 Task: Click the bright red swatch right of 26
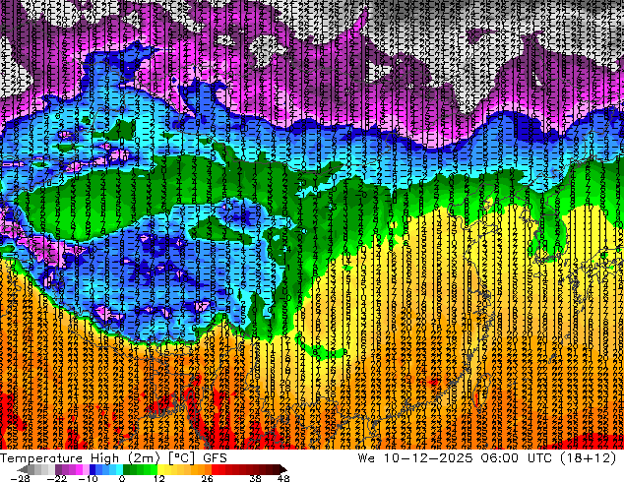(x=215, y=469)
